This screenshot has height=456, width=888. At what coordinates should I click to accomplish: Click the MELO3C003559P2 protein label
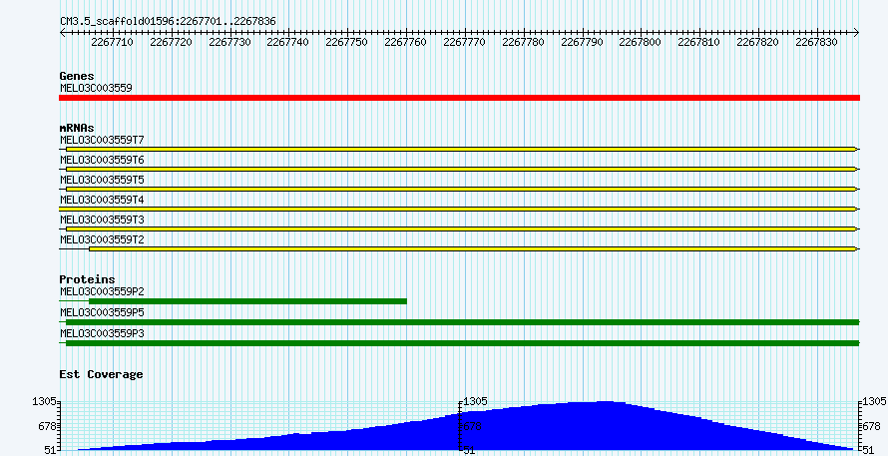coord(102,291)
